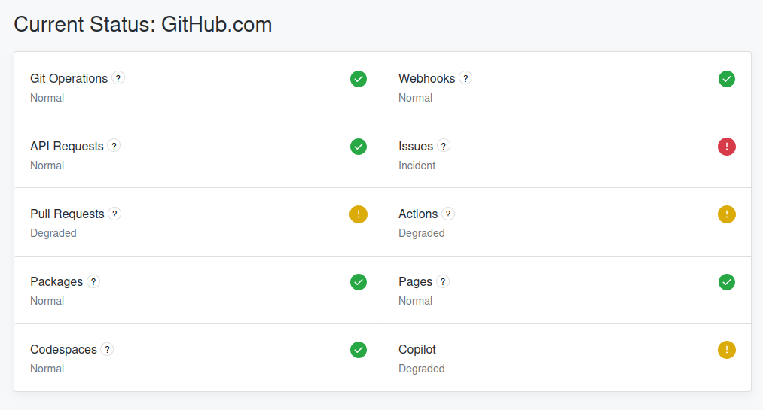Select the Codespaces normal status checkmark

pyautogui.click(x=359, y=350)
